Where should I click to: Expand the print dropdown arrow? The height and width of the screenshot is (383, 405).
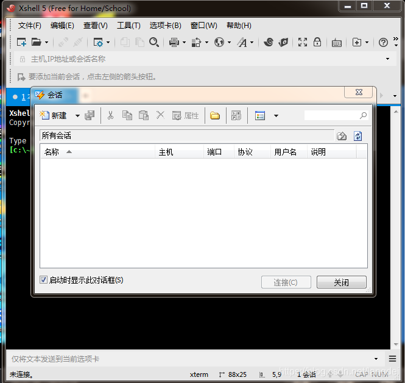point(184,42)
